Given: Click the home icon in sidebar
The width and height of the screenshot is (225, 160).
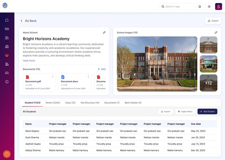Looking at the screenshot, I should pyautogui.click(x=7, y=20).
